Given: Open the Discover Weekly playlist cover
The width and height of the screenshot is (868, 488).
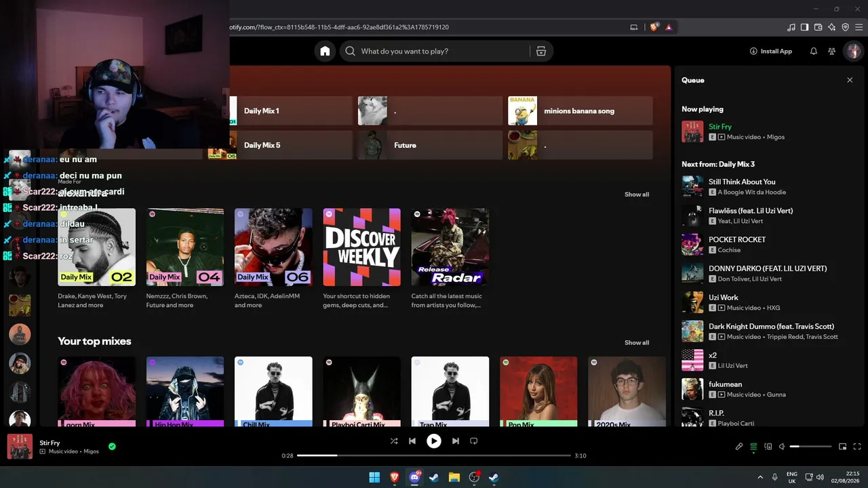Looking at the screenshot, I should (362, 247).
